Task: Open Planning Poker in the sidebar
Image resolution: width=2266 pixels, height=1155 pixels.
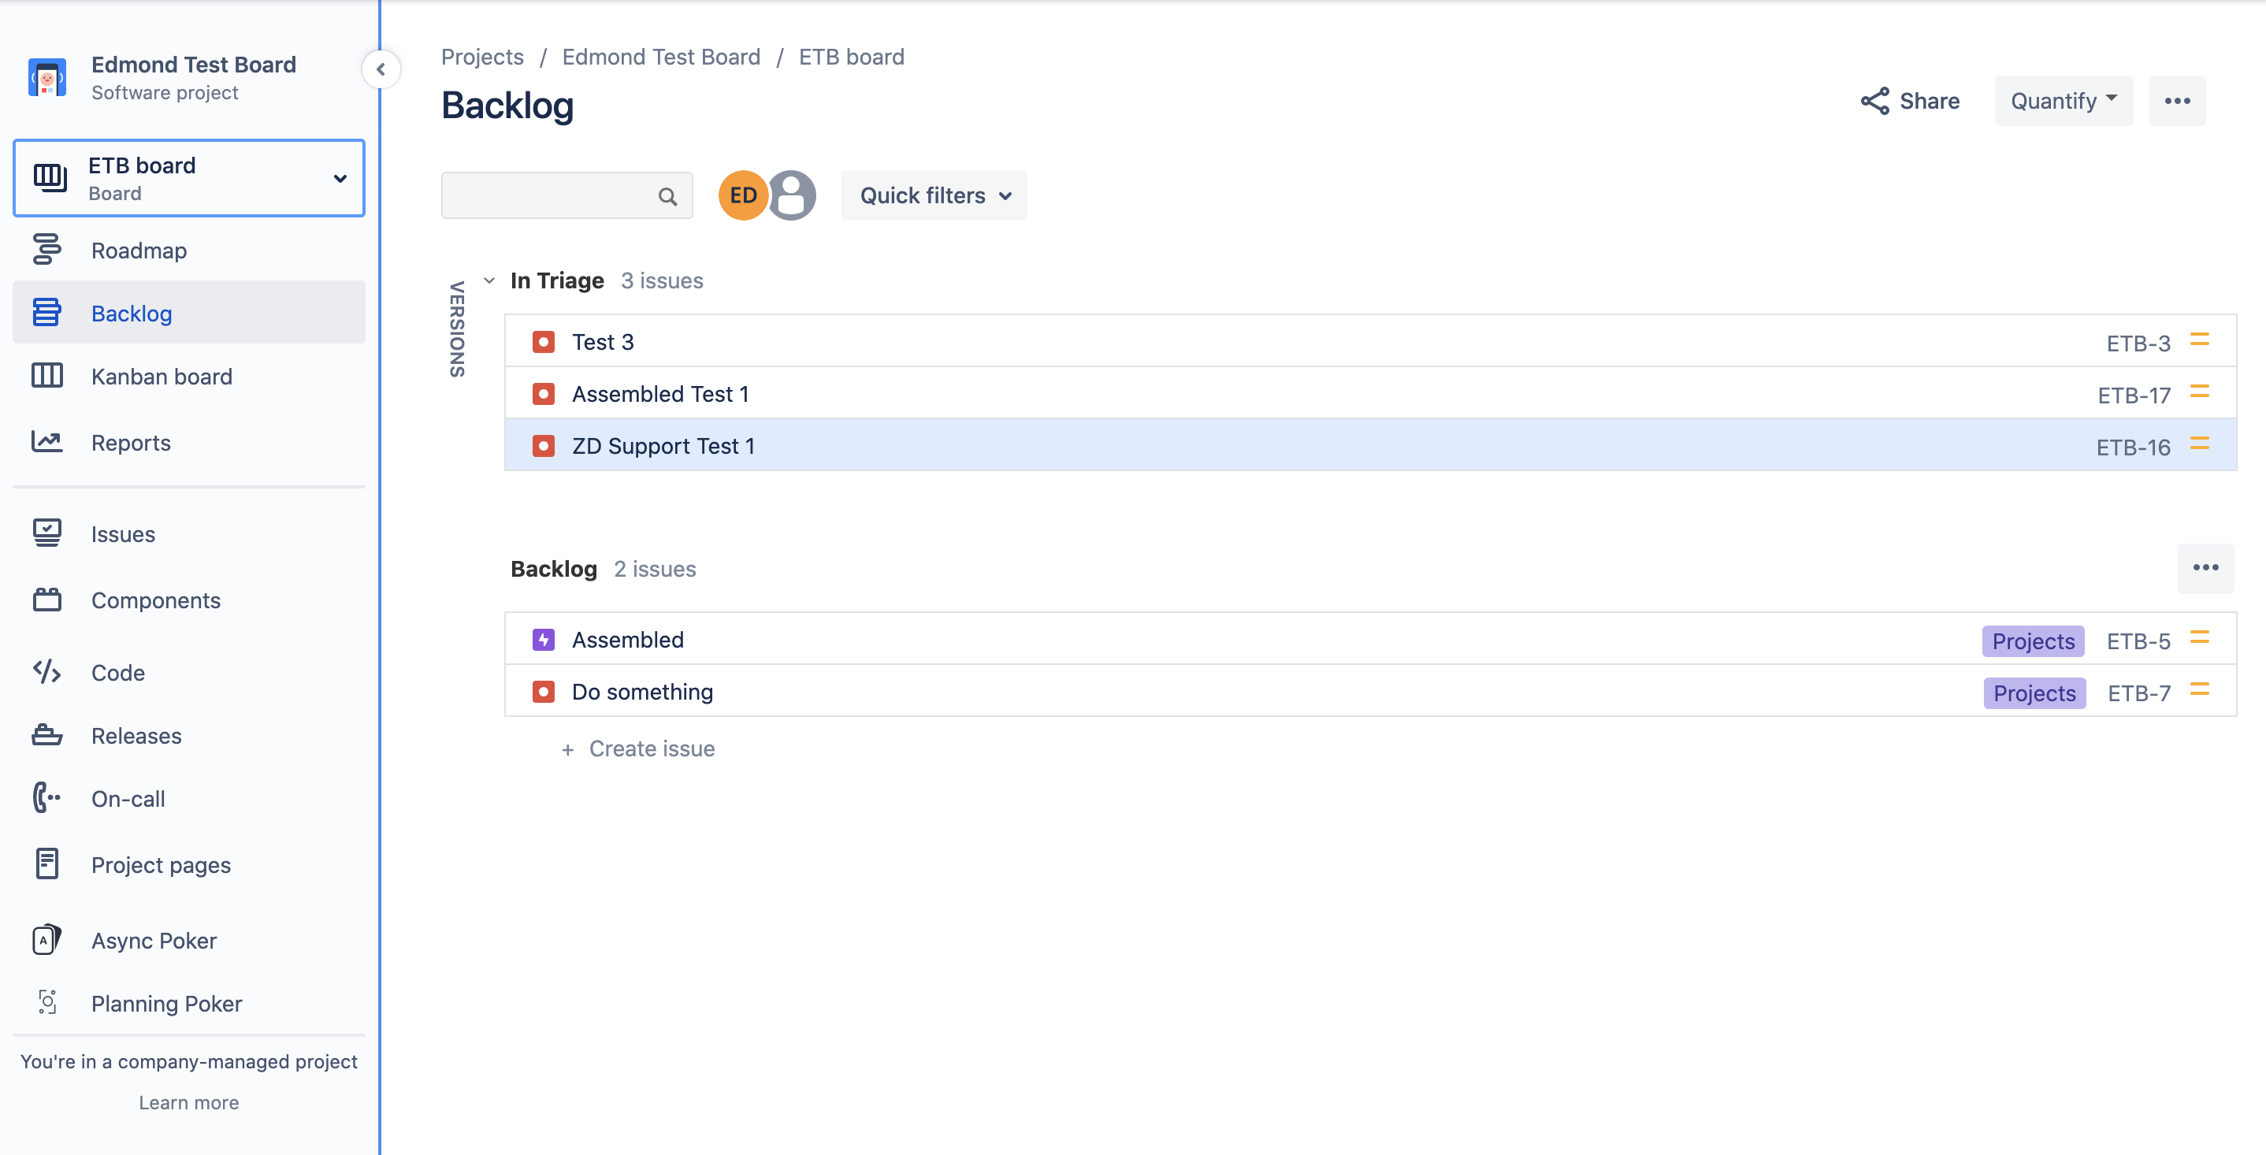Action: (189, 1004)
